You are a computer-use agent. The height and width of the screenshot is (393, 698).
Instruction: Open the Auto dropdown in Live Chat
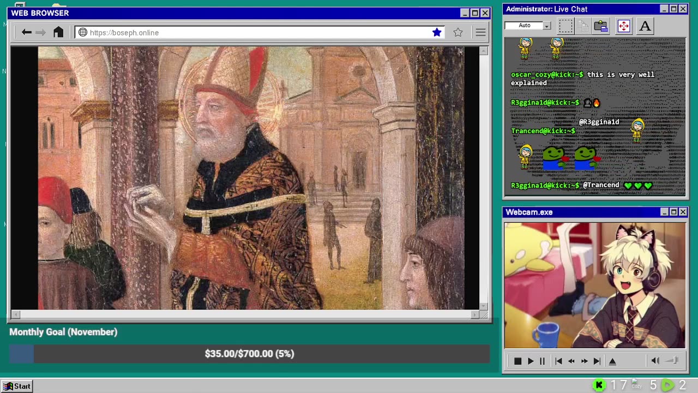(546, 26)
